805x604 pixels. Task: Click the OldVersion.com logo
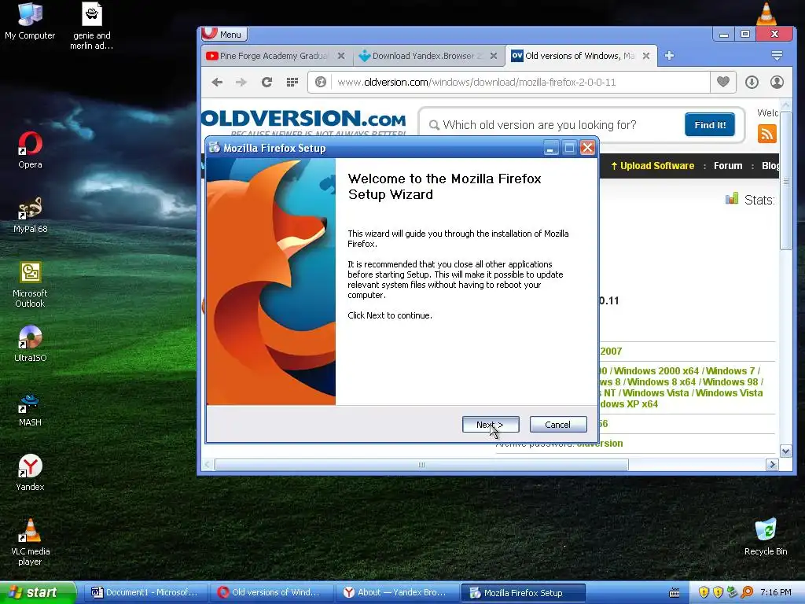point(304,120)
